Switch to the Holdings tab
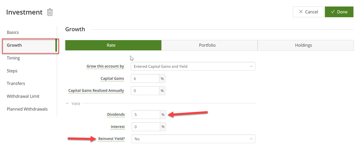 tap(306, 45)
